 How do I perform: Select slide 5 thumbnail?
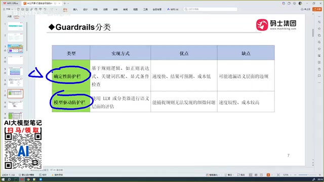coord(15,71)
